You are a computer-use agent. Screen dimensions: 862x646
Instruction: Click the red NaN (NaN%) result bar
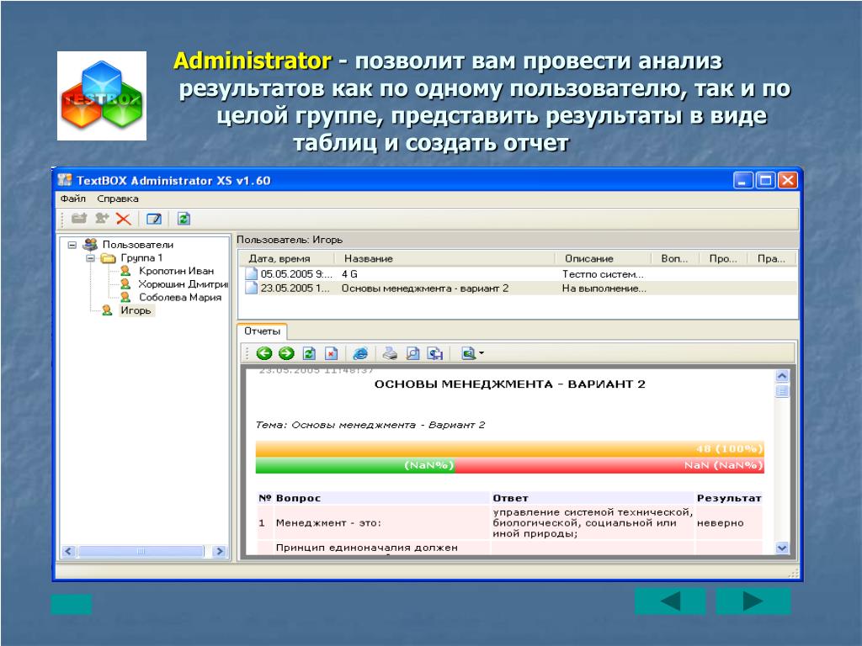(x=609, y=465)
